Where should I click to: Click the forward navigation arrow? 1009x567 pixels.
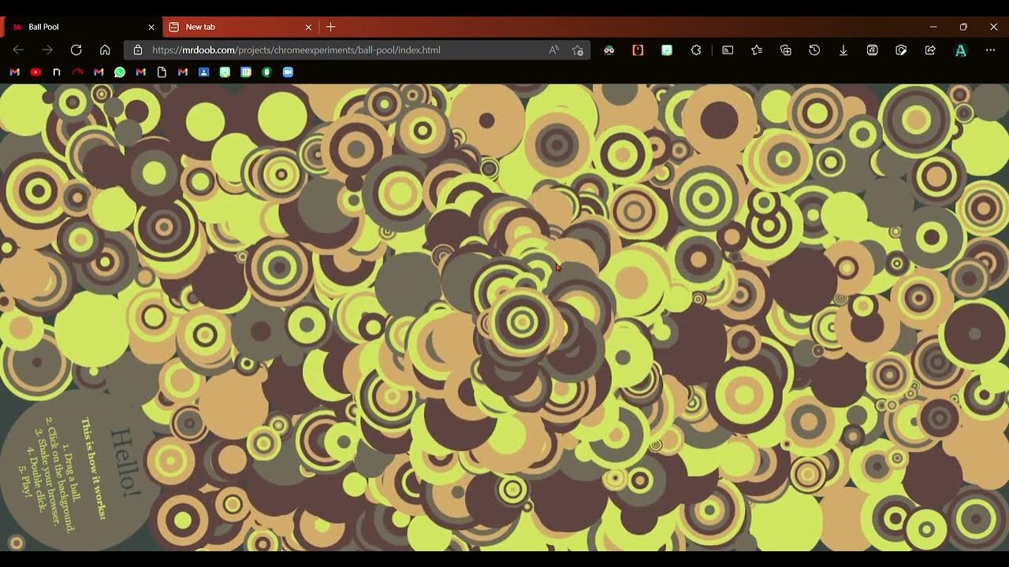click(x=47, y=50)
